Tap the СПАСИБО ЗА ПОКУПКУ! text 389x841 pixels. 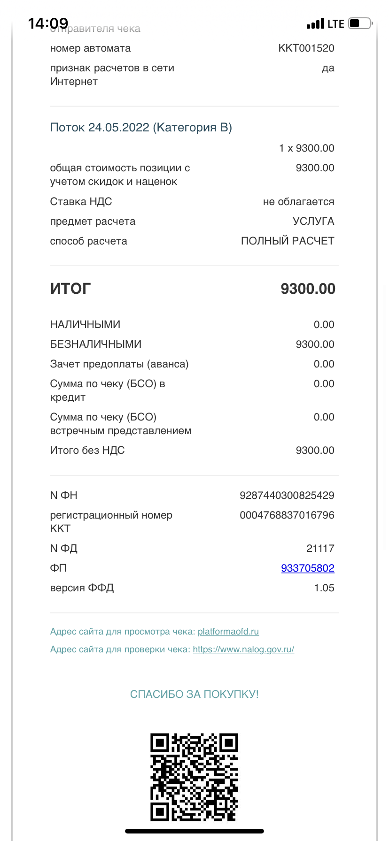click(x=194, y=694)
